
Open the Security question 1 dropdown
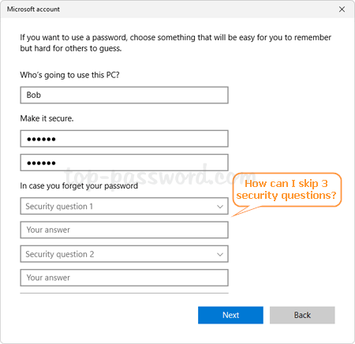(x=124, y=206)
